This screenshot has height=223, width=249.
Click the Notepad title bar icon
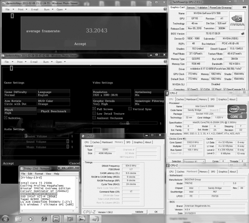coord(21,168)
